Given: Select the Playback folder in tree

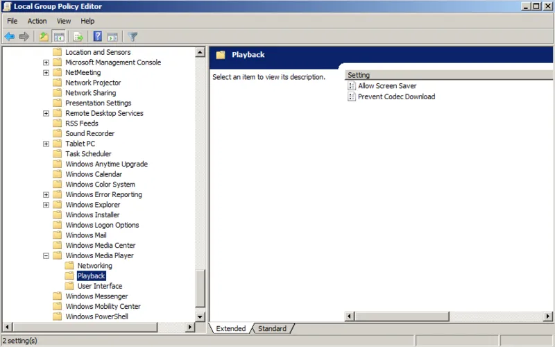Looking at the screenshot, I should tap(91, 276).
